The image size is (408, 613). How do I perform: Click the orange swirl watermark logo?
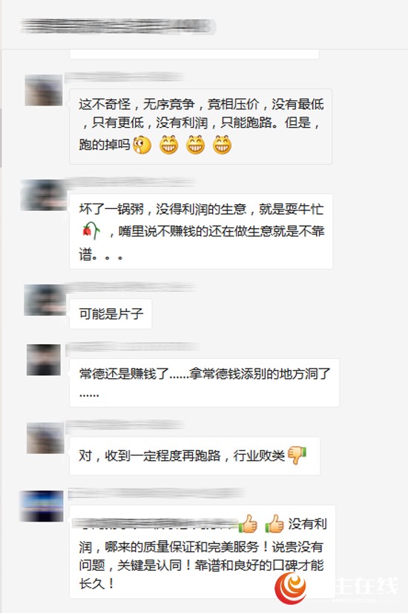291,588
